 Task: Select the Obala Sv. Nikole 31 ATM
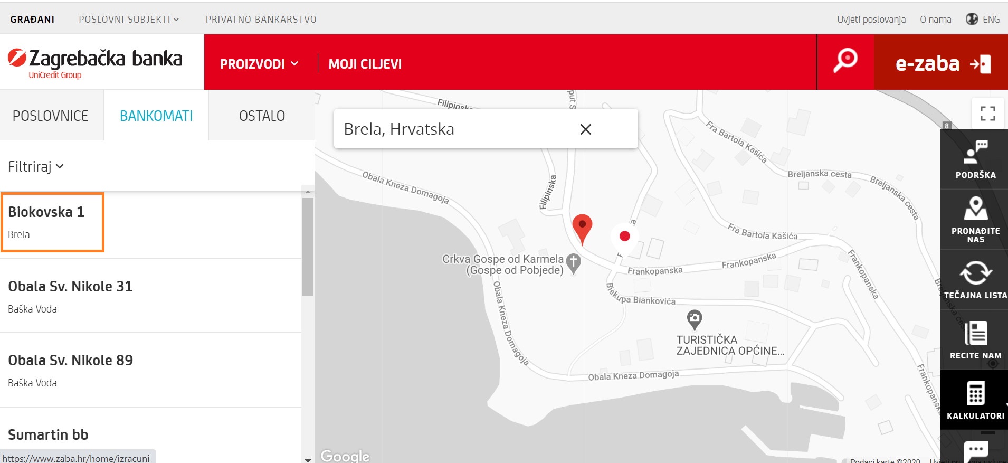pyautogui.click(x=70, y=296)
